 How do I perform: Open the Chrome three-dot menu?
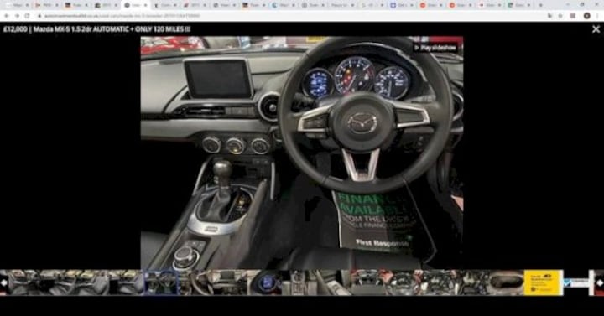pyautogui.click(x=597, y=16)
